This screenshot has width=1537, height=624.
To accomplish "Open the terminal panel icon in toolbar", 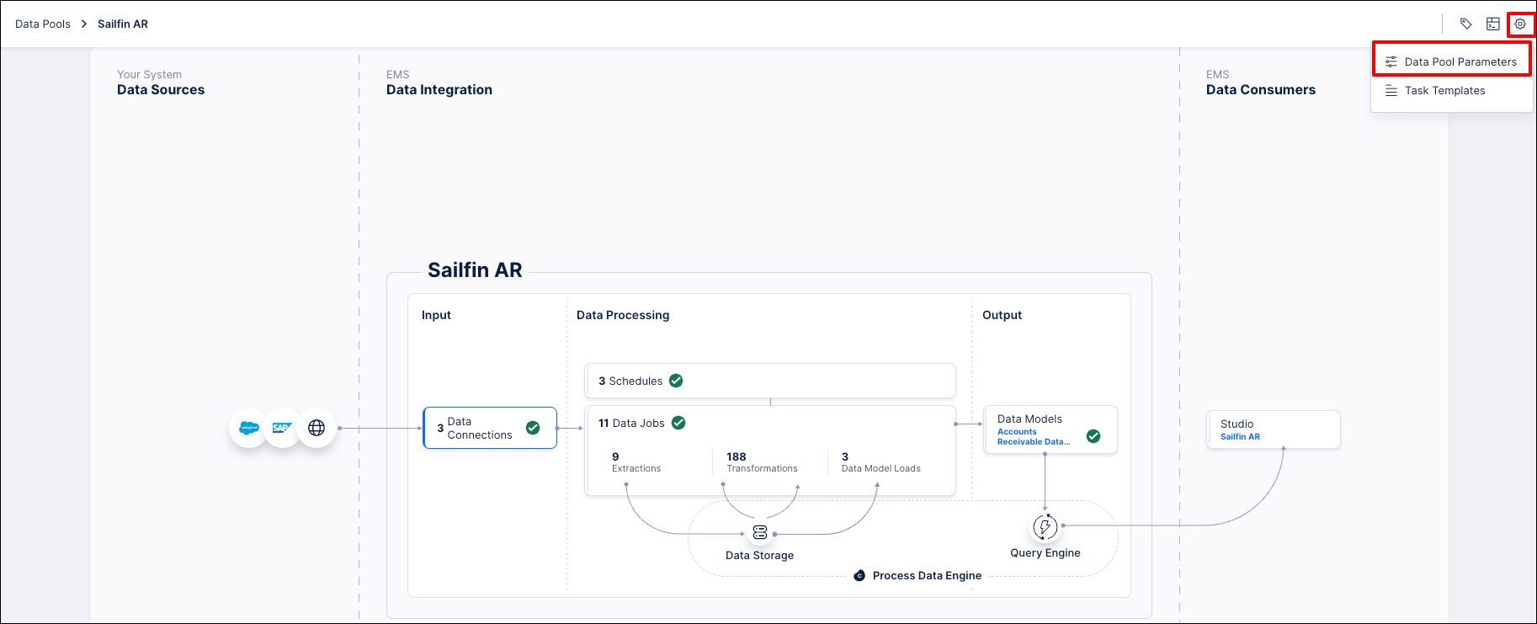I will 1493,24.
